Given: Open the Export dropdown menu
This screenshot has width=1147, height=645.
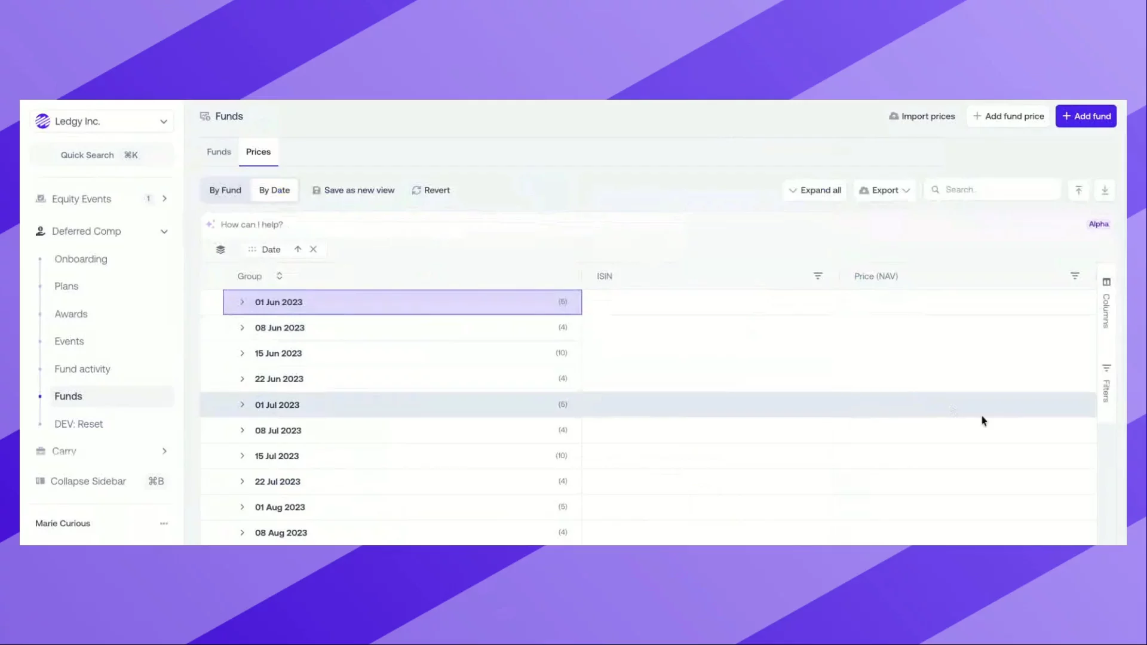Looking at the screenshot, I should click(884, 190).
